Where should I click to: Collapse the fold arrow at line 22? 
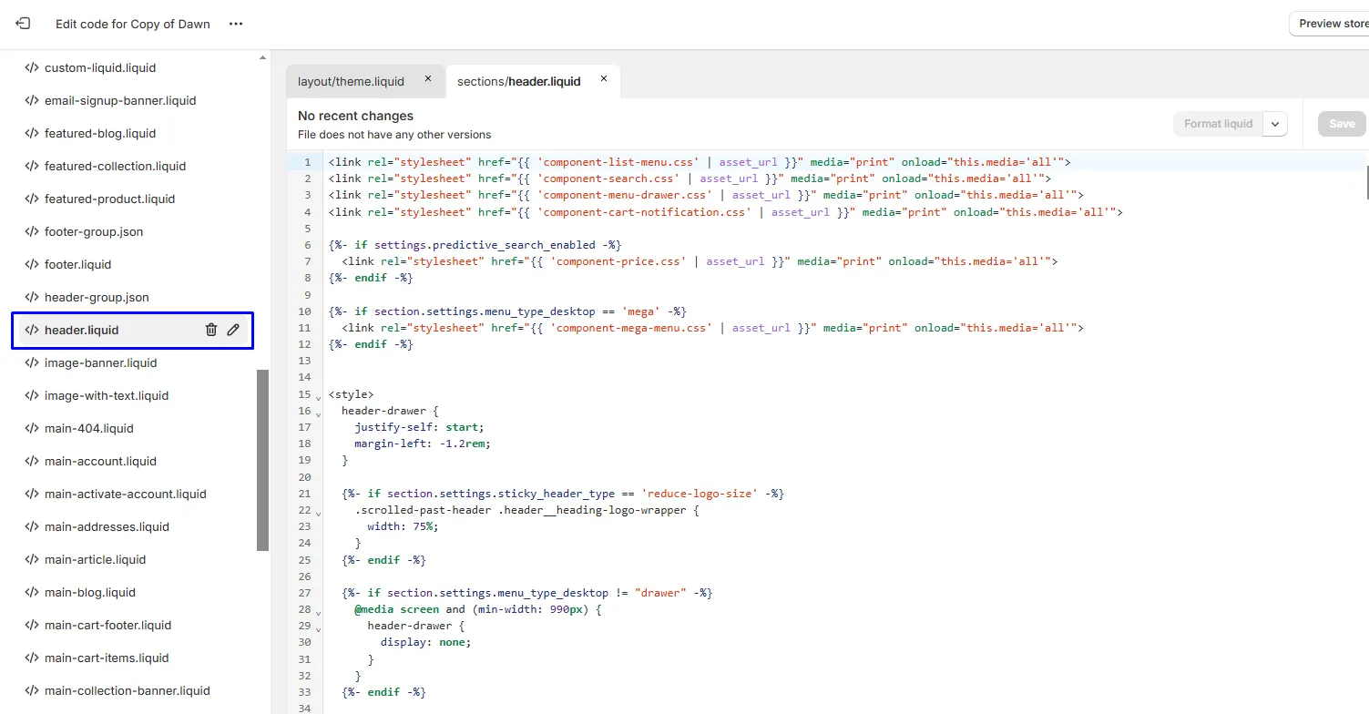[x=319, y=513]
